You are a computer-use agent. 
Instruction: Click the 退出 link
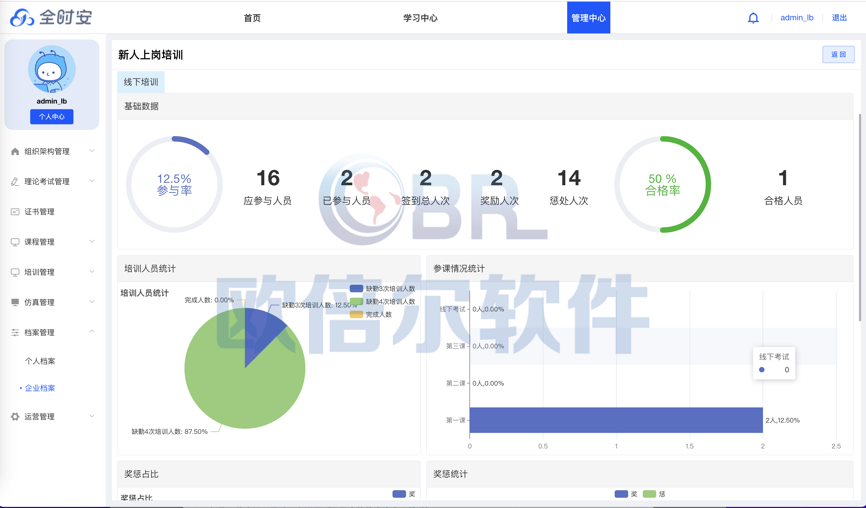click(839, 18)
